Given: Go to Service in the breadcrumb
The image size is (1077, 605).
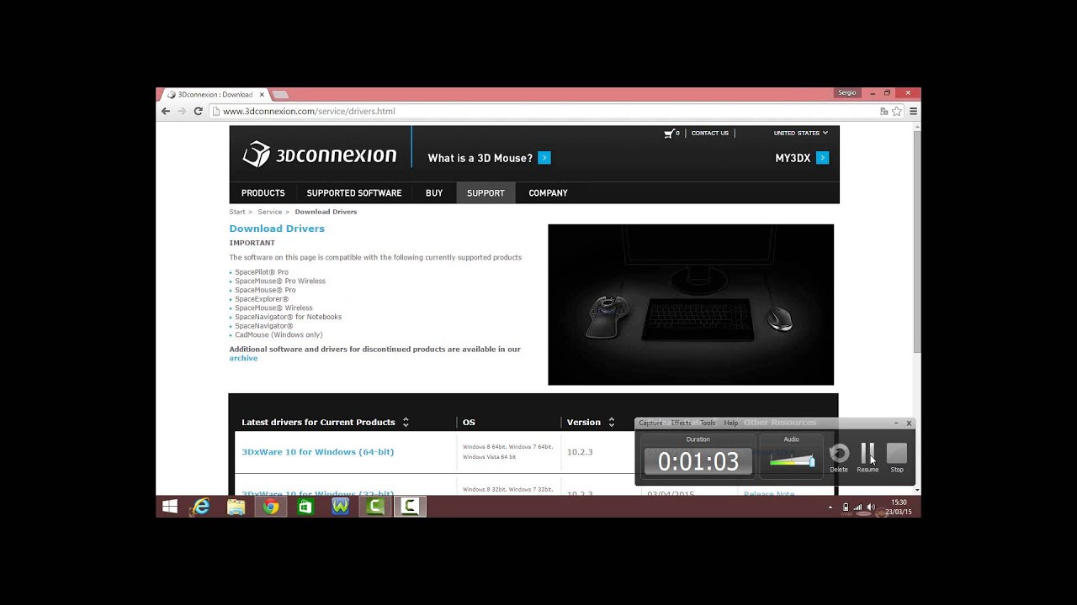Looking at the screenshot, I should pyautogui.click(x=269, y=212).
